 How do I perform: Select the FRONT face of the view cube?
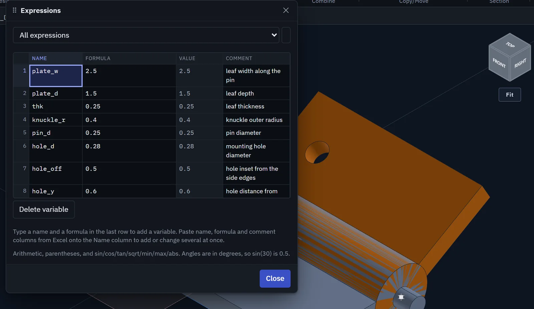click(x=499, y=63)
